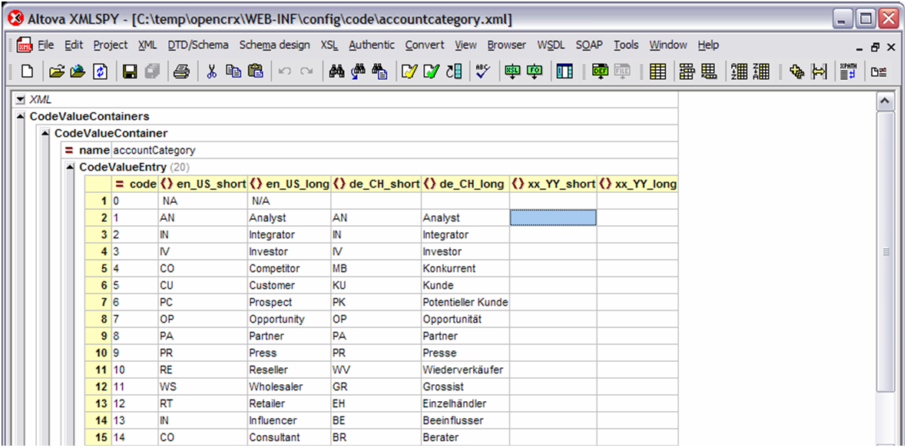This screenshot has height=448, width=907.
Task: Sort ascending with the A-Z table icon
Action: click(739, 71)
